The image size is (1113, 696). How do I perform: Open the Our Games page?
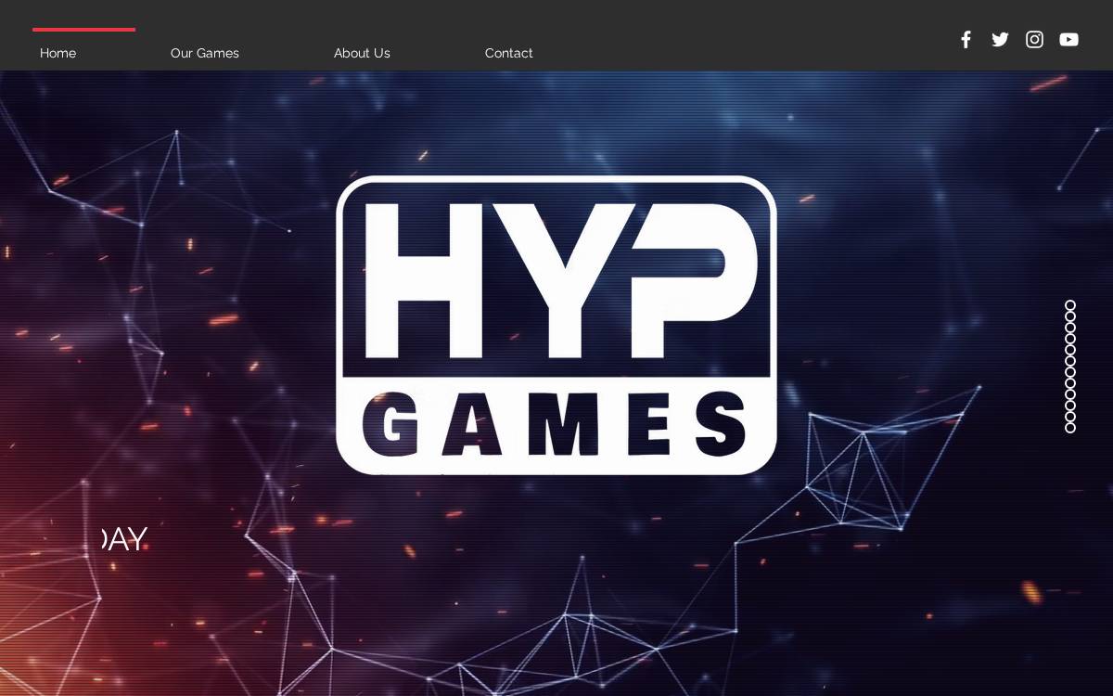205,53
